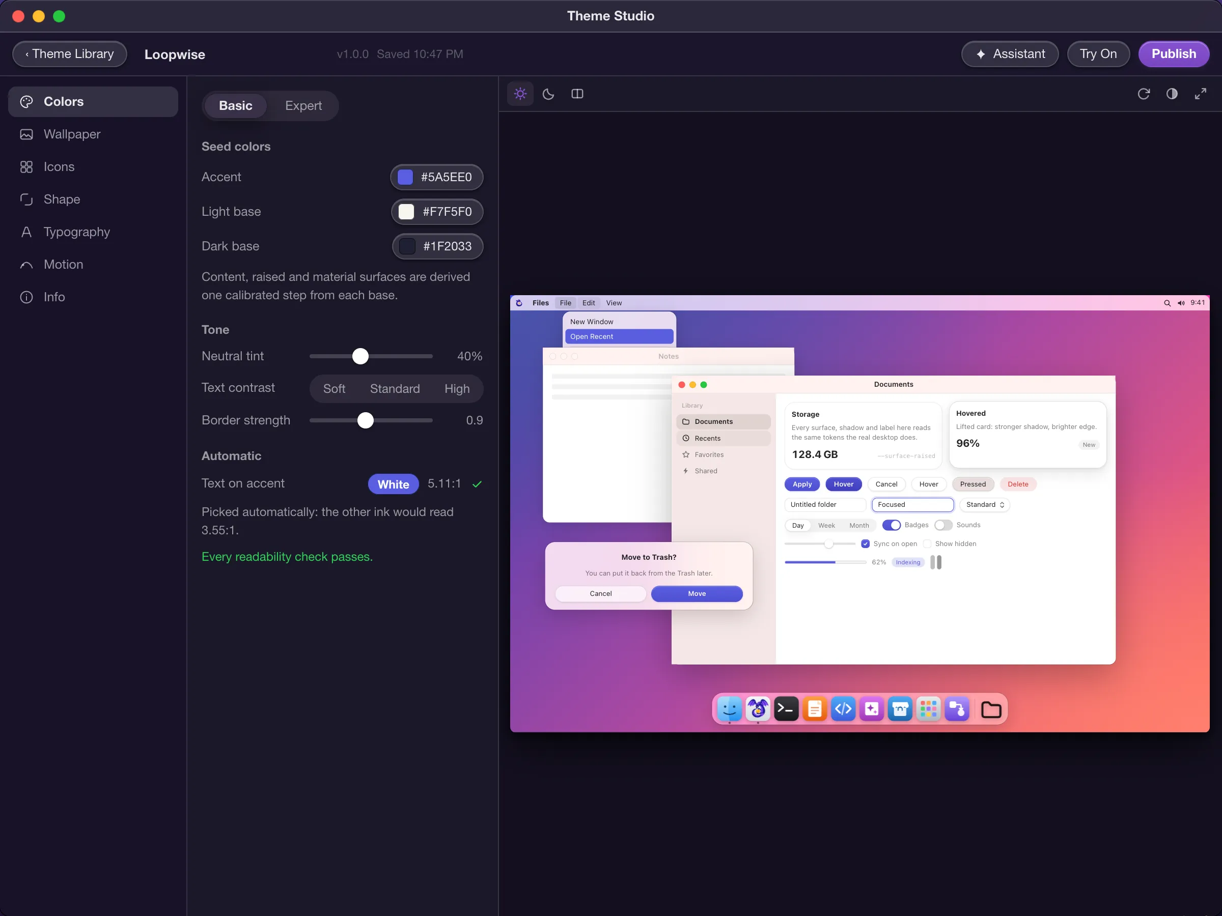Click Move in the trash dialog
The height and width of the screenshot is (916, 1222).
(697, 593)
